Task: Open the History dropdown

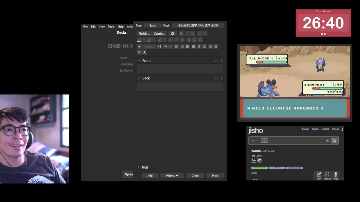Action: 172,176
